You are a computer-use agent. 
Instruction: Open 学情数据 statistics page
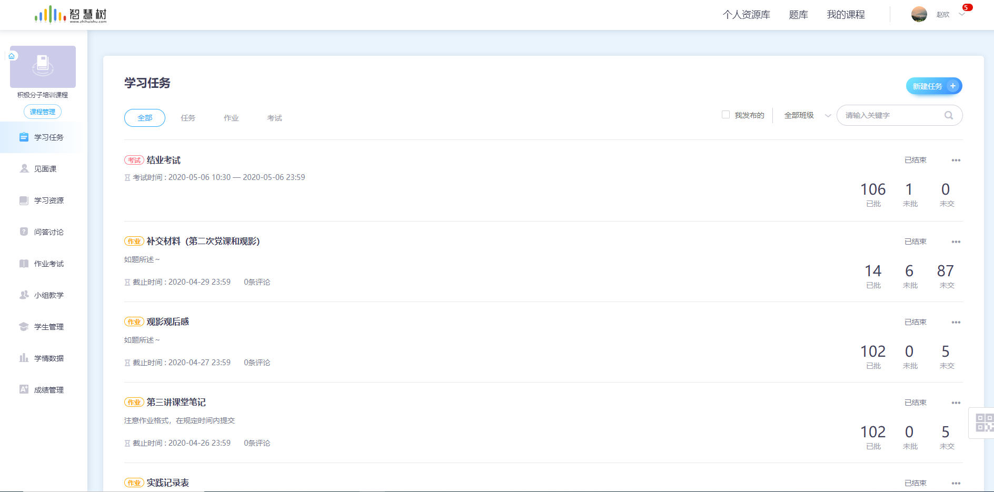point(48,358)
